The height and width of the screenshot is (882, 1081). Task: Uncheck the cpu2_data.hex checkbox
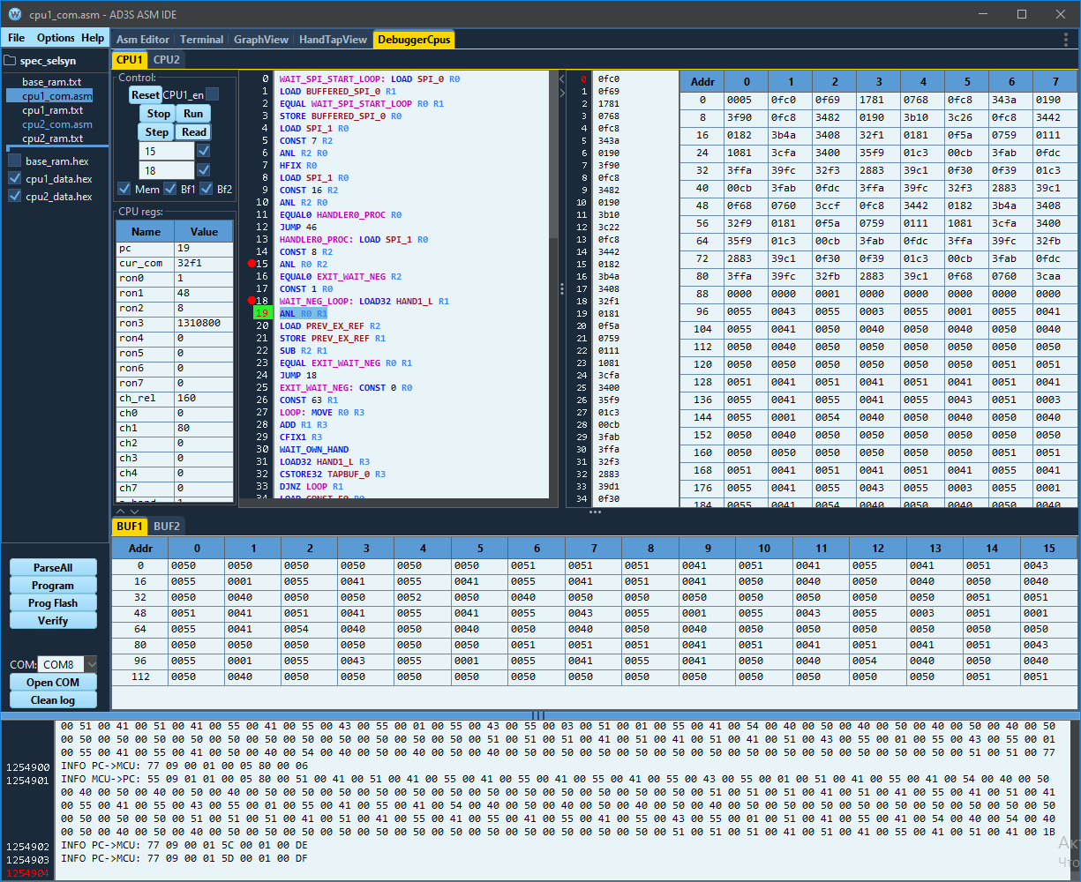pyautogui.click(x=15, y=196)
